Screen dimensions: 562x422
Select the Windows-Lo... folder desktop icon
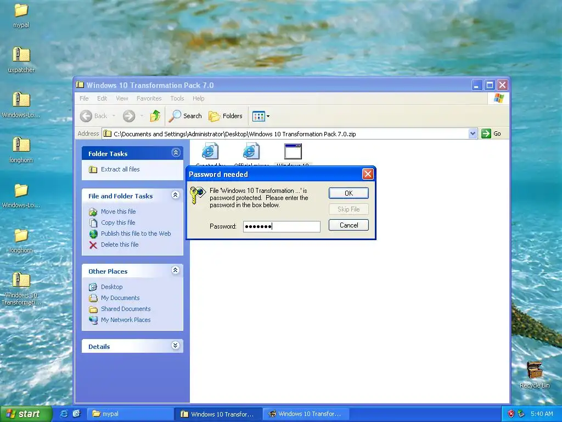point(21,196)
